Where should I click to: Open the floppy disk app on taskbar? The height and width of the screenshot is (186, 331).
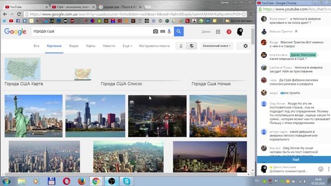(52, 181)
